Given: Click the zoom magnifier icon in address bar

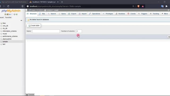Looking at the screenshot, I should click(133, 6).
